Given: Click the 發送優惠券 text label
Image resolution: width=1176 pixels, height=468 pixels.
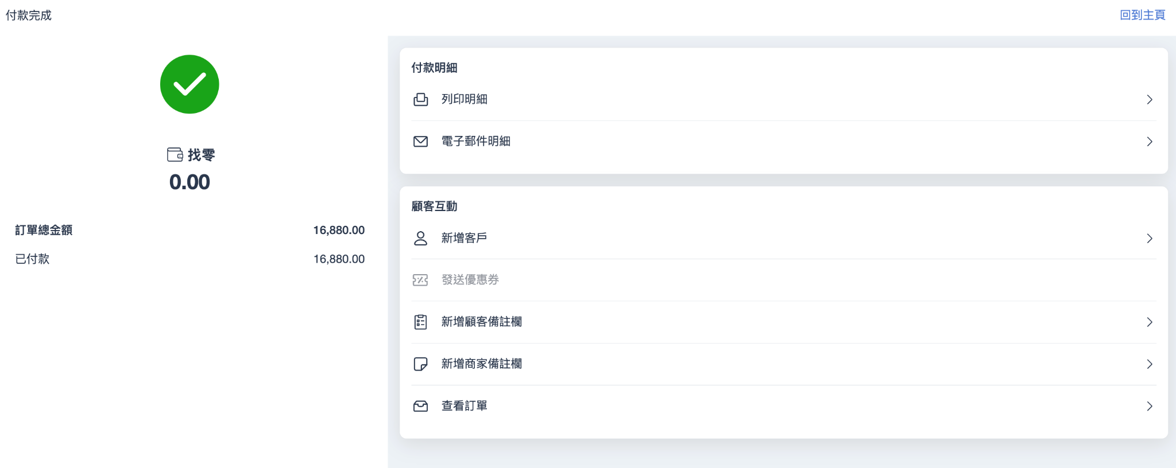Looking at the screenshot, I should pyautogui.click(x=470, y=279).
